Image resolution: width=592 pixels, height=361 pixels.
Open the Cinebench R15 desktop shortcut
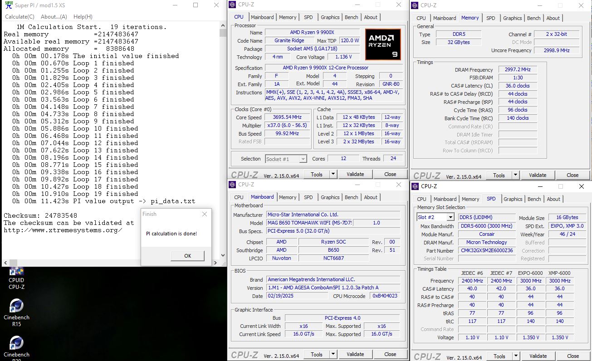(16, 312)
